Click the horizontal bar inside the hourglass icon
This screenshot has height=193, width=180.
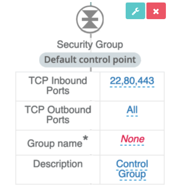(x=90, y=20)
